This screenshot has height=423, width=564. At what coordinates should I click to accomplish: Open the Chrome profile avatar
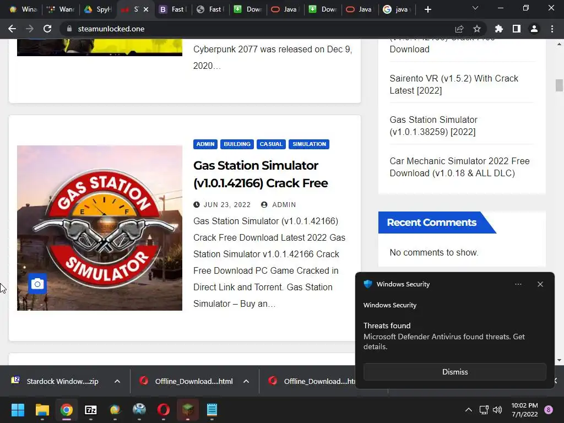coord(534,29)
